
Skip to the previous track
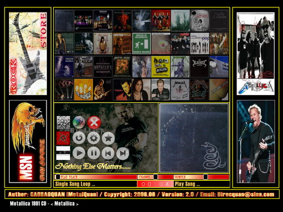[x=108, y=153]
